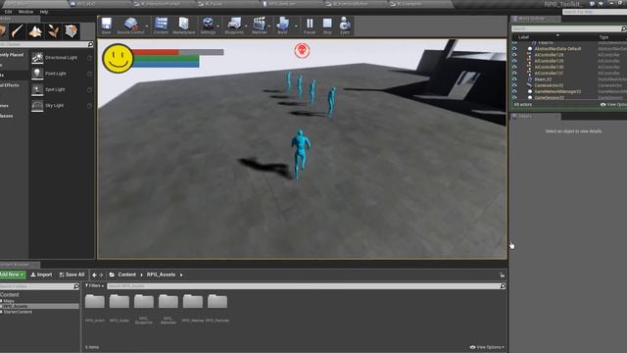Image resolution: width=627 pixels, height=353 pixels.
Task: Click the red health bar in HUD
Action: pyautogui.click(x=155, y=52)
